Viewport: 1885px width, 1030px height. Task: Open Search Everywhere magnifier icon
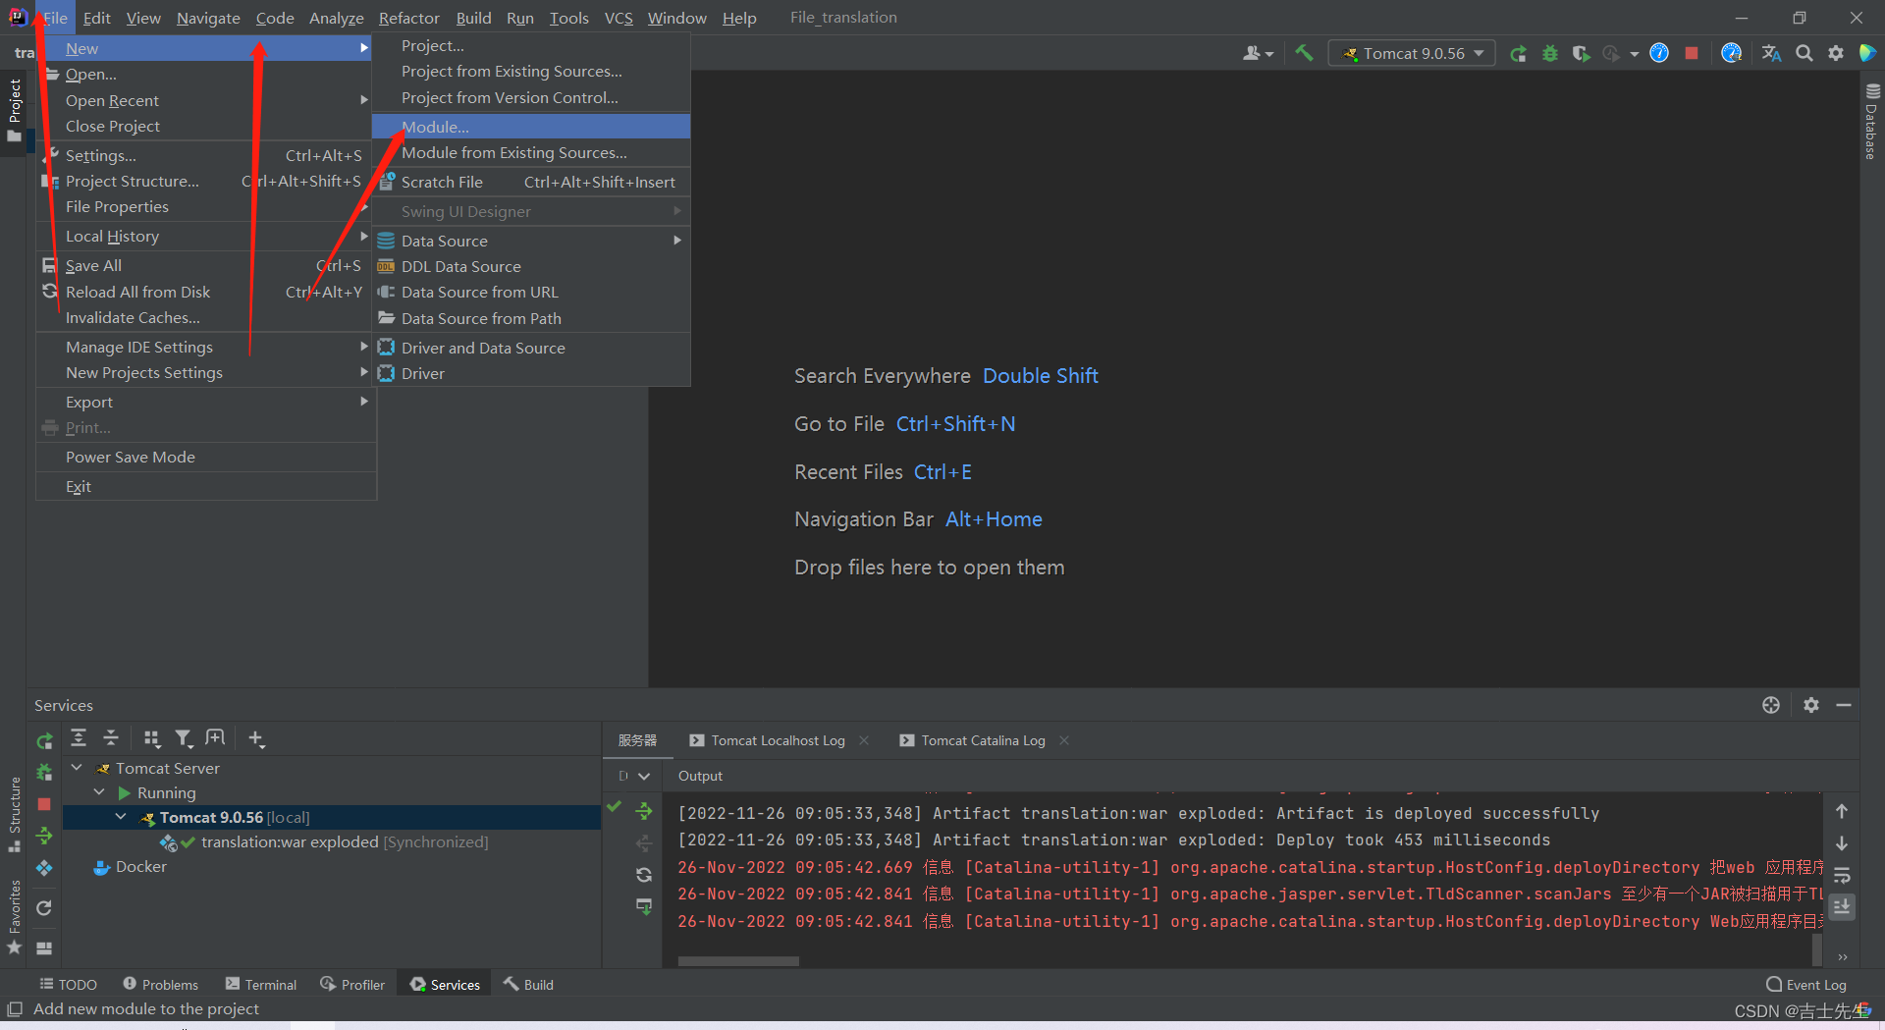[1804, 54]
